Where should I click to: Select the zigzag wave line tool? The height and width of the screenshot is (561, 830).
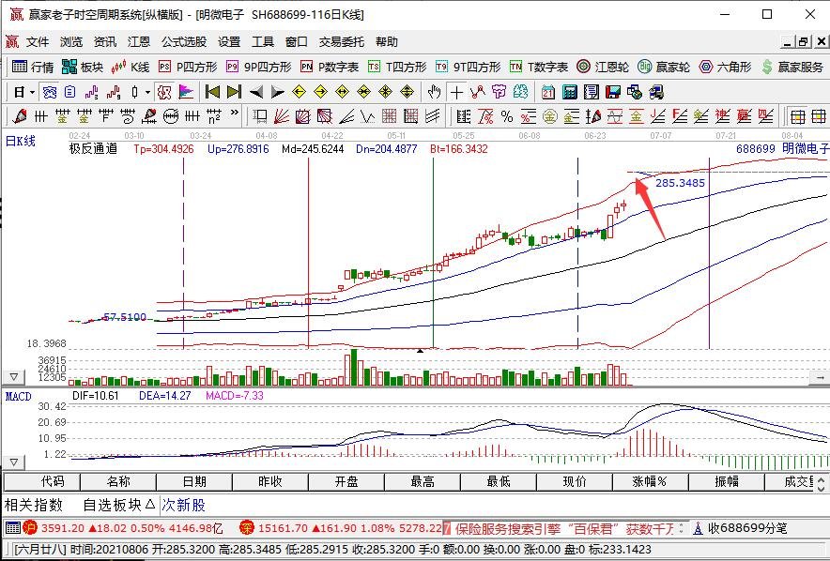(367, 115)
